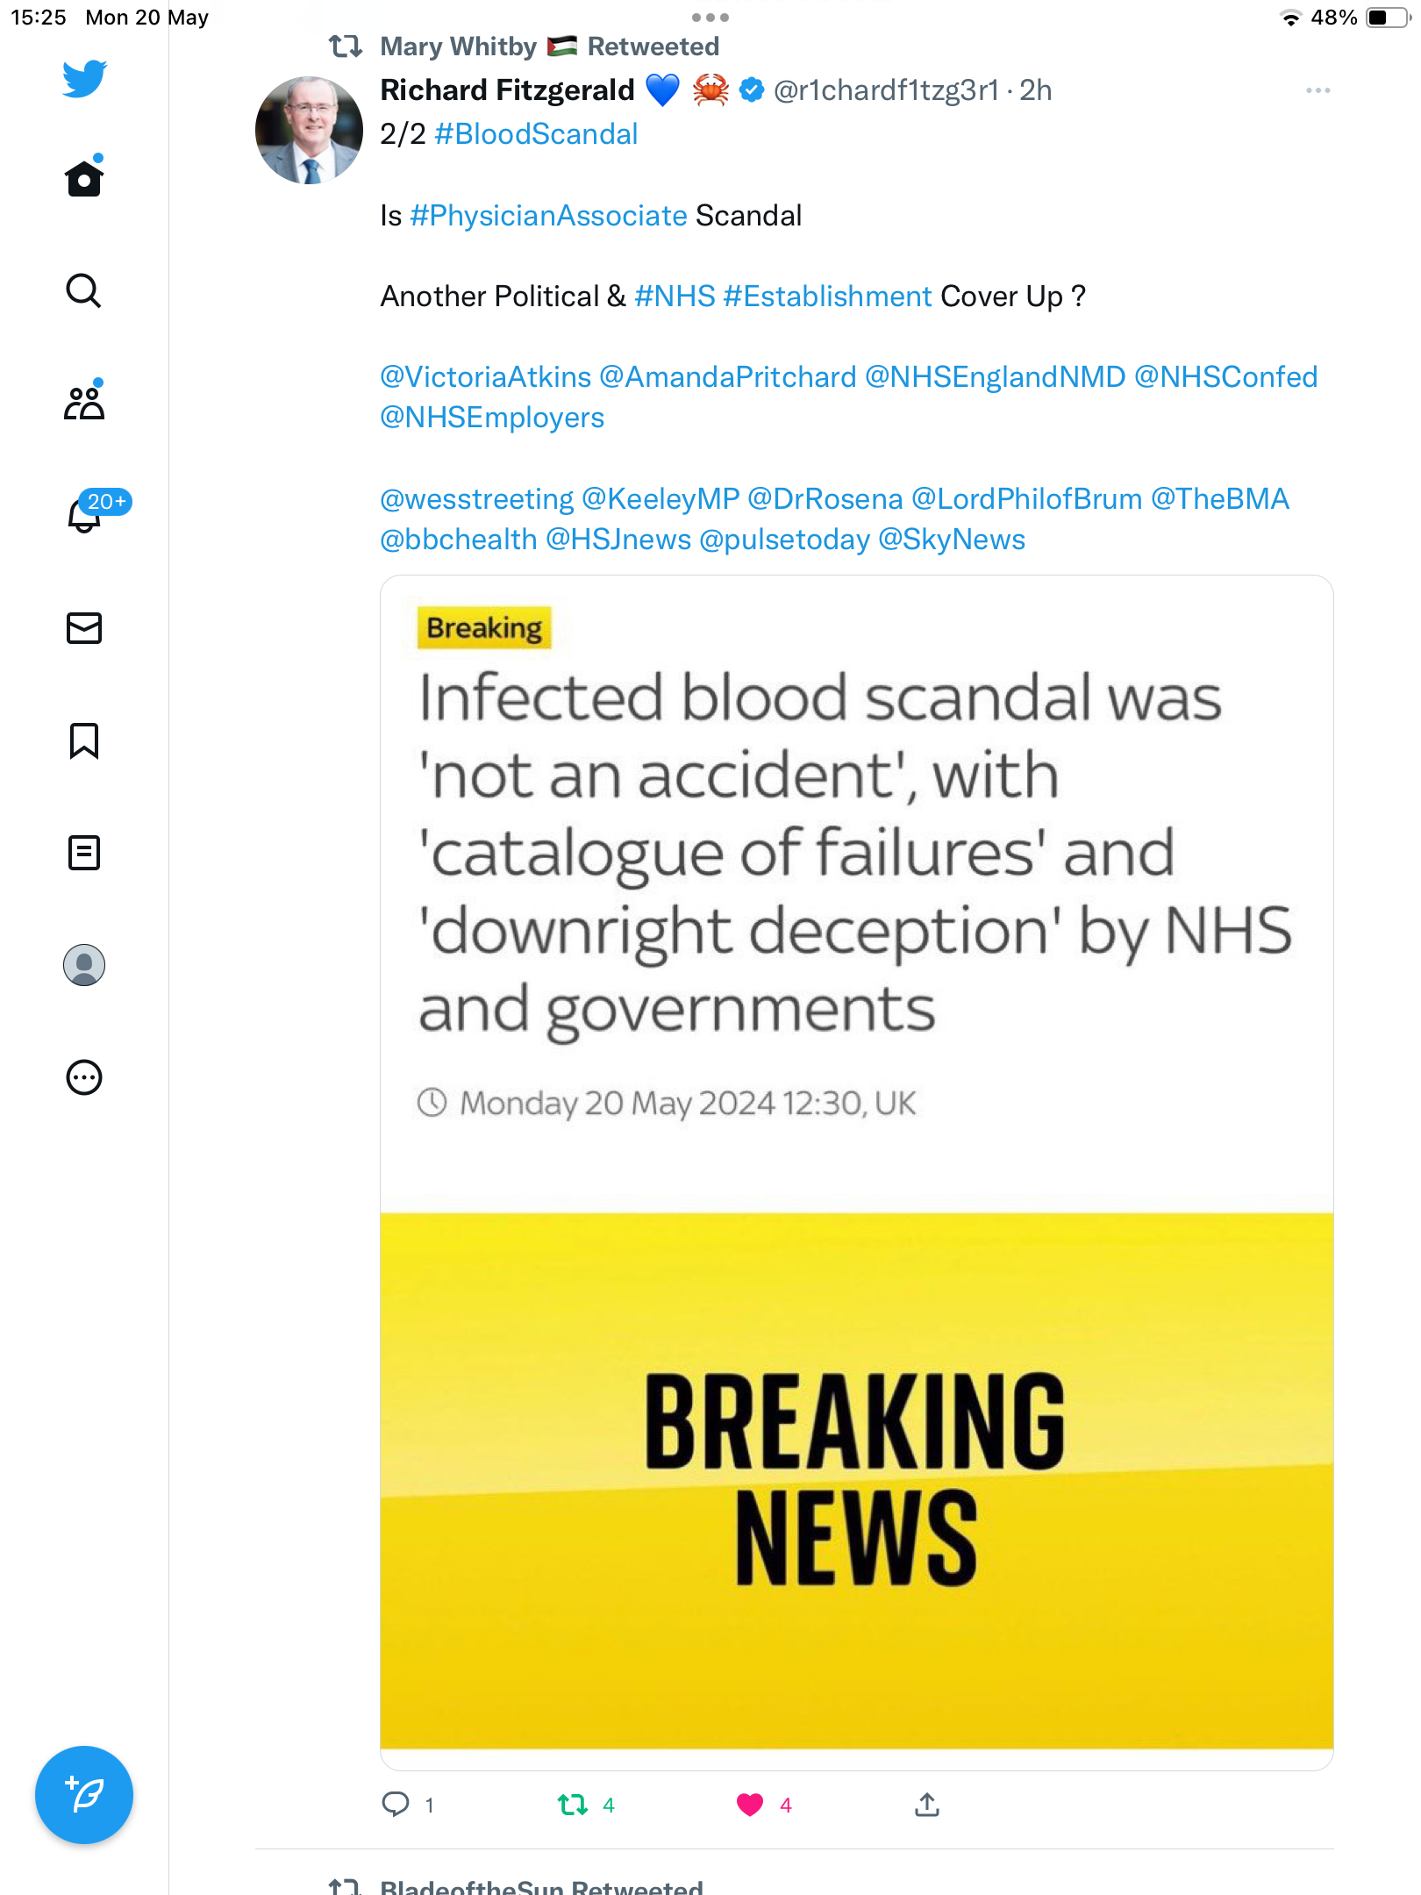Open the #BloodScandal hashtag
1421x1895 pixels.
click(x=536, y=134)
